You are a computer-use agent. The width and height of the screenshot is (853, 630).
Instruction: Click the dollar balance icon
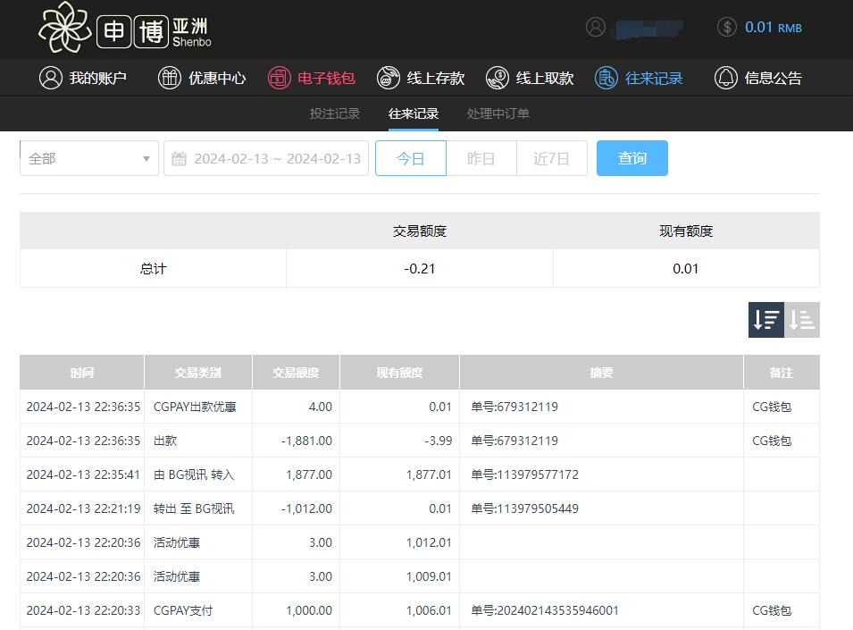[727, 27]
